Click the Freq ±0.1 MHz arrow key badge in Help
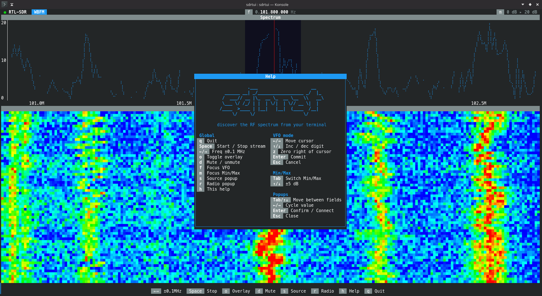The width and height of the screenshot is (542, 296). click(203, 151)
